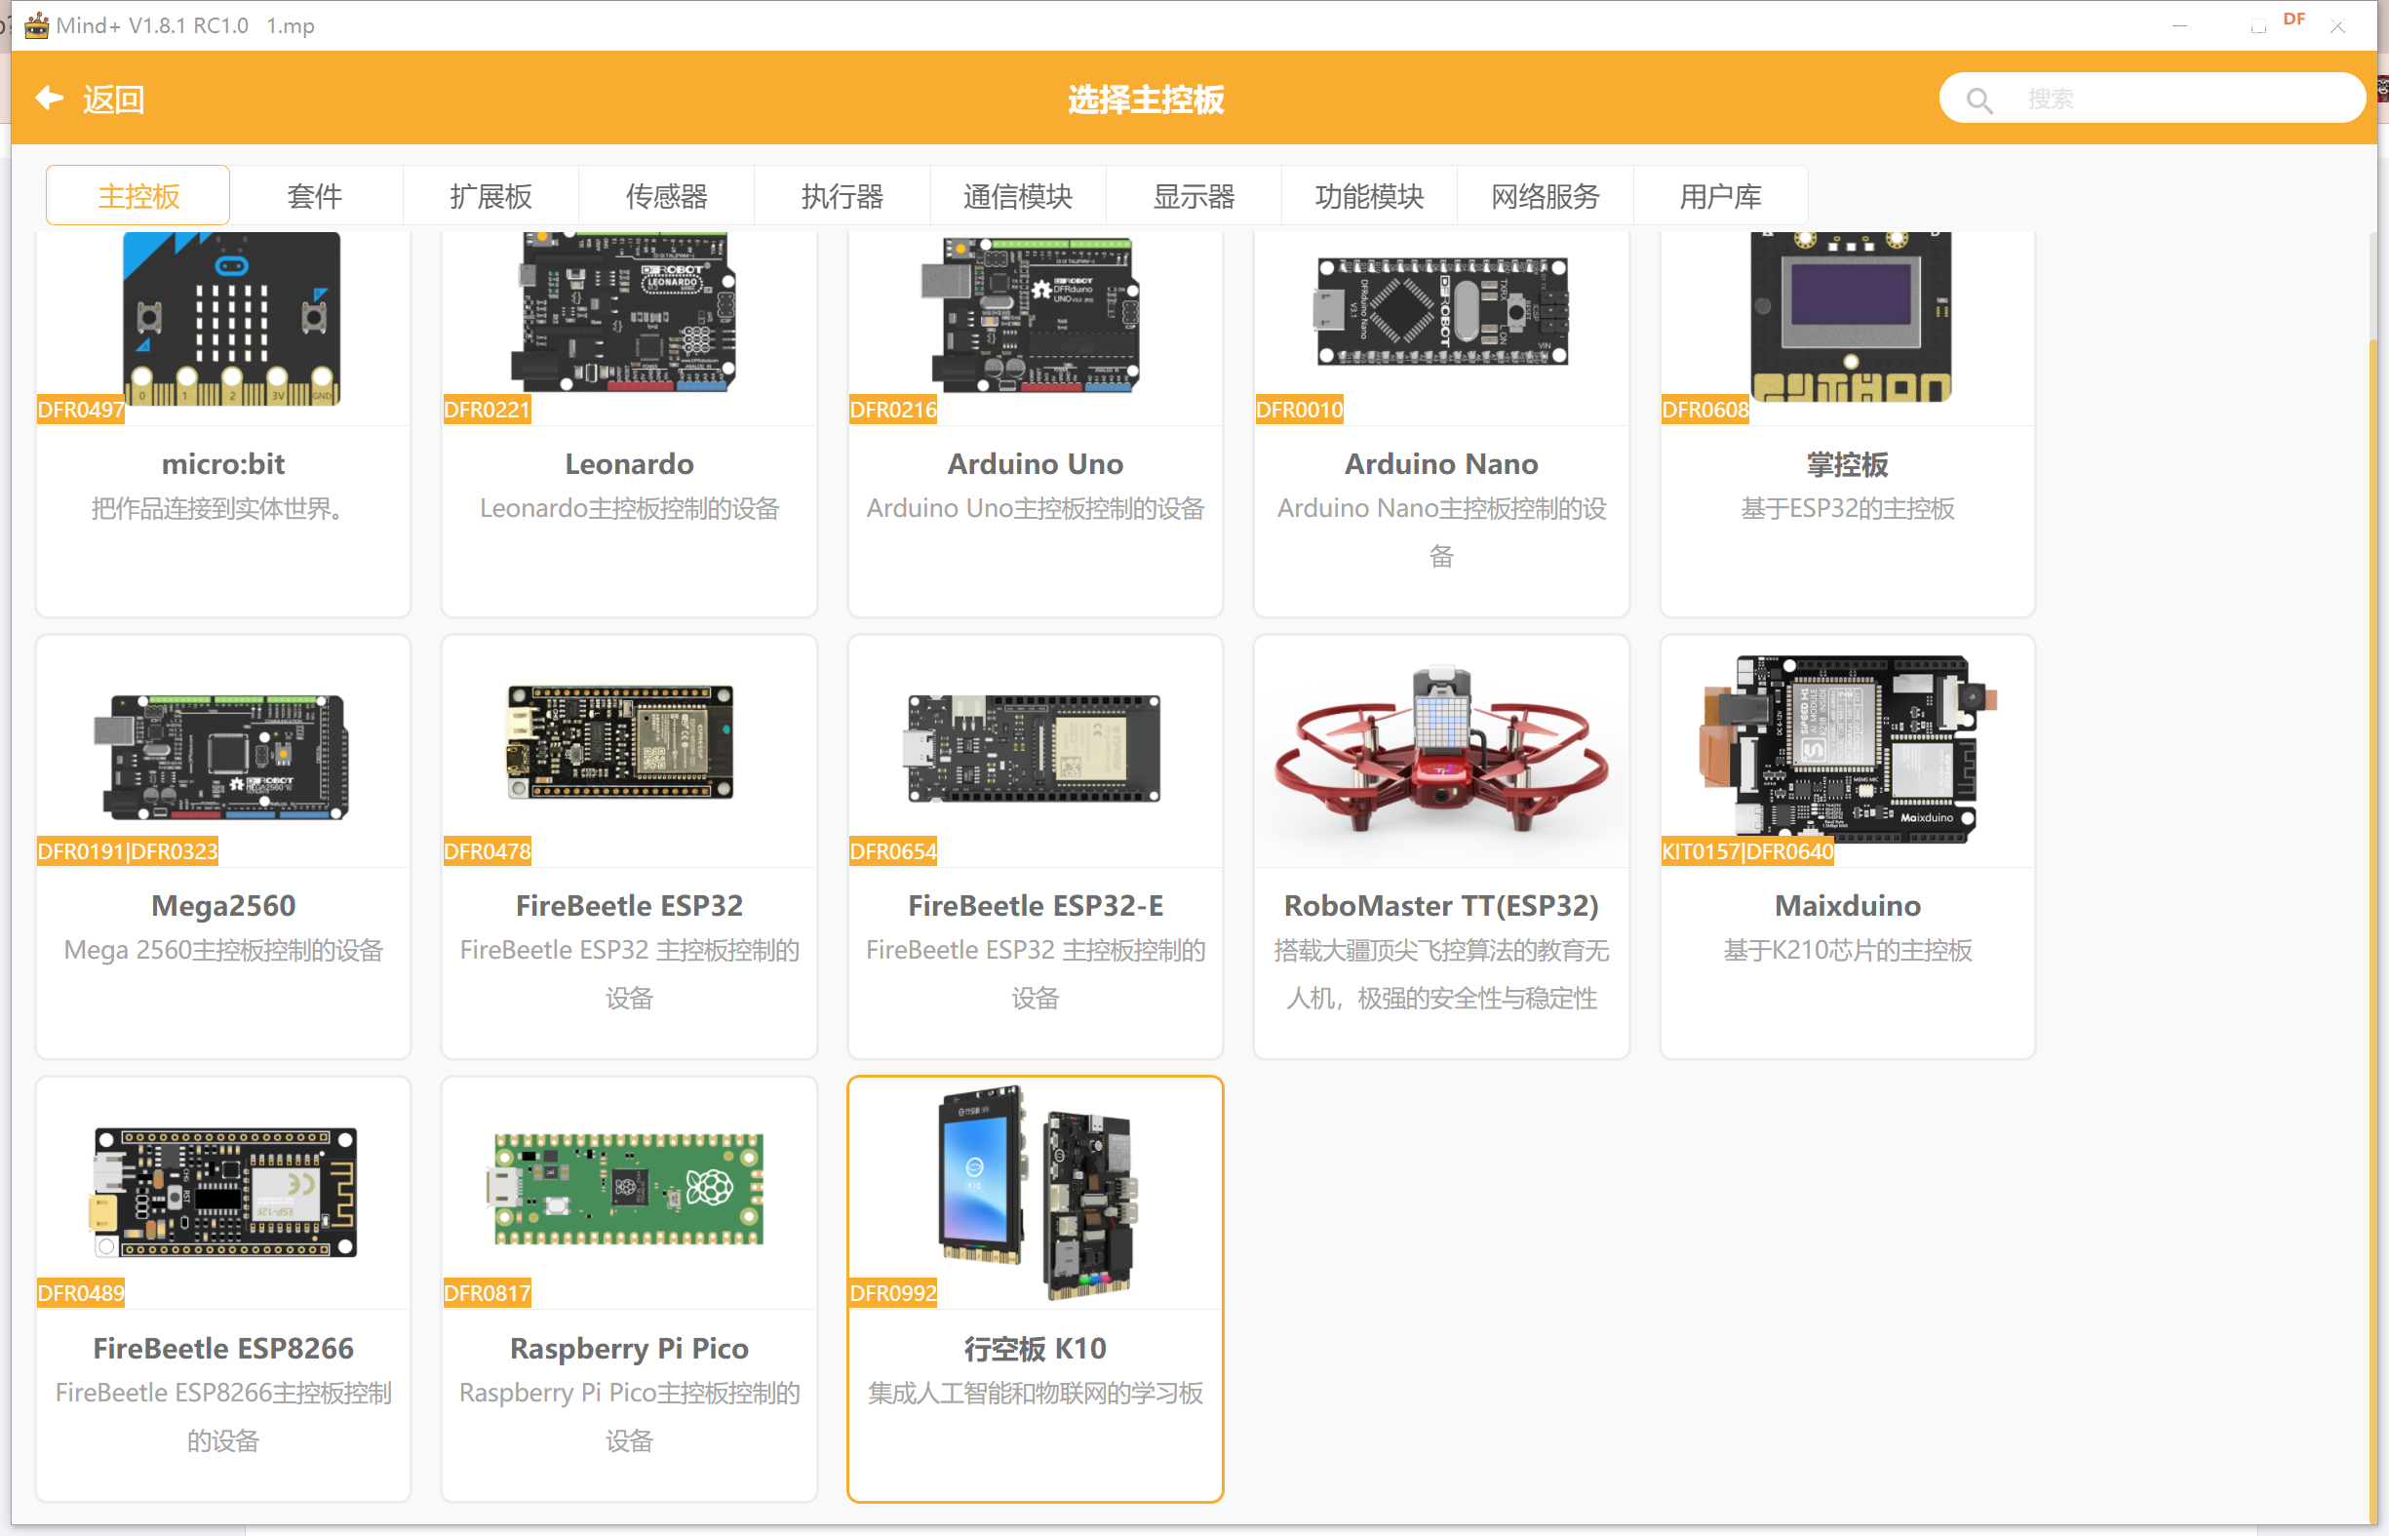Select the FireBeetle ESP32-E board image

[x=1033, y=749]
